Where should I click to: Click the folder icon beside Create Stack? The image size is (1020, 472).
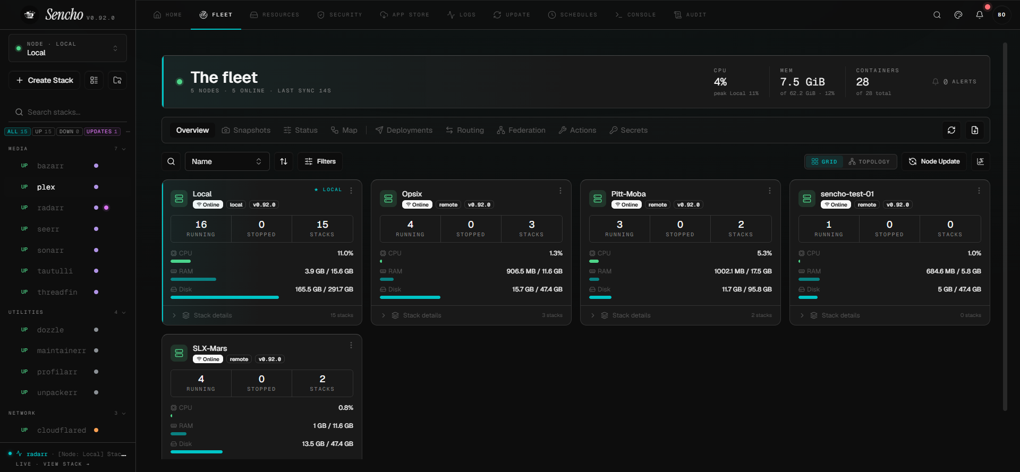pyautogui.click(x=117, y=80)
